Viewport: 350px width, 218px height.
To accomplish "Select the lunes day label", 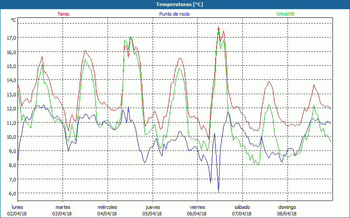I will pyautogui.click(x=18, y=207).
